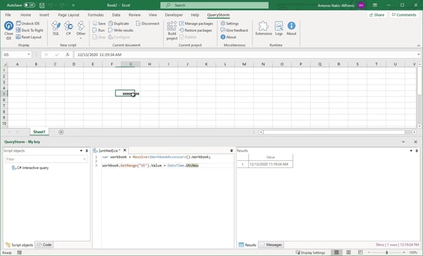Screen dimensions: 423x256
Task: Add a new sheet
Action: click(x=61, y=132)
